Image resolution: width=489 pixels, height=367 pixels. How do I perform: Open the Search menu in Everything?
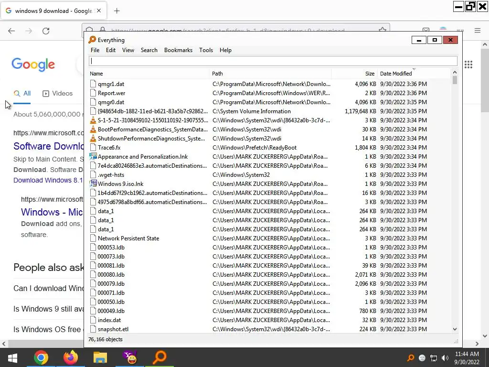(x=149, y=50)
